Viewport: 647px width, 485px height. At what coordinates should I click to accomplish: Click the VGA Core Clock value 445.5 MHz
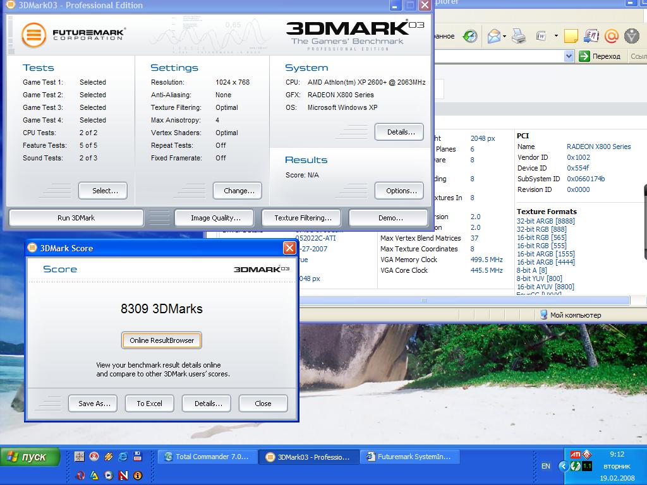click(x=487, y=270)
